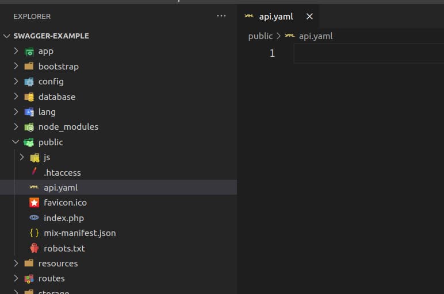The height and width of the screenshot is (294, 444).
Task: Expand the js subfolder chevron
Action: point(21,157)
